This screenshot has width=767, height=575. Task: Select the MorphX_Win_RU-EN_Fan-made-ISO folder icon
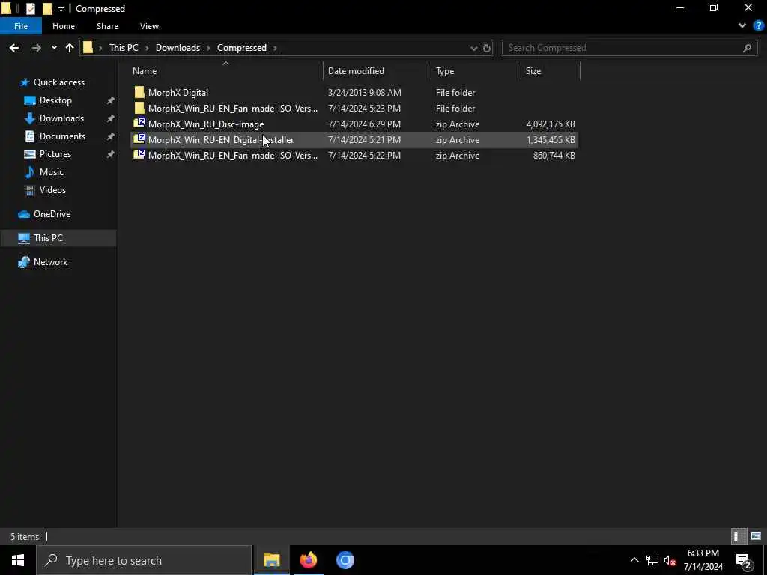coord(139,108)
